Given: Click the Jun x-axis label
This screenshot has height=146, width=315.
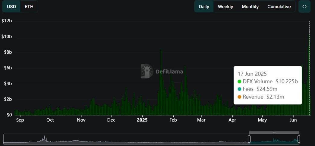Looking at the screenshot, I should pyautogui.click(x=294, y=120).
